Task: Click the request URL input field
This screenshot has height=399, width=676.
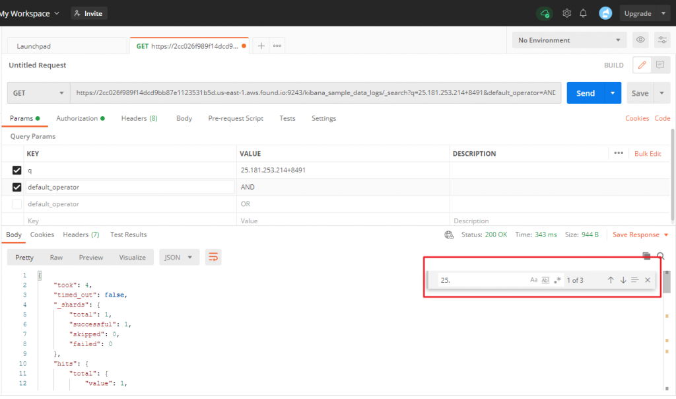Action: [316, 92]
